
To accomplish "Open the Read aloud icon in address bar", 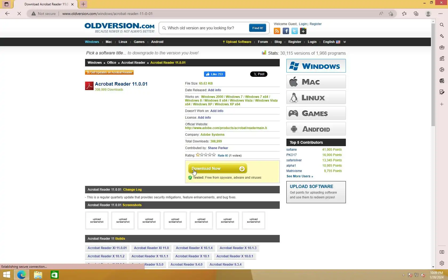I will [381, 14].
